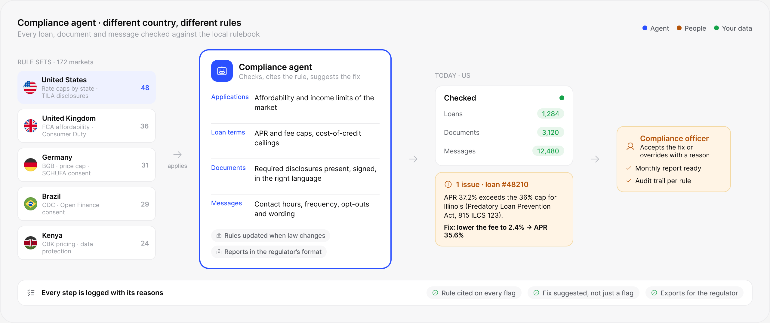Click the Rules updated when law changes chip
Viewport: 770px width, 323px height.
[x=271, y=236]
